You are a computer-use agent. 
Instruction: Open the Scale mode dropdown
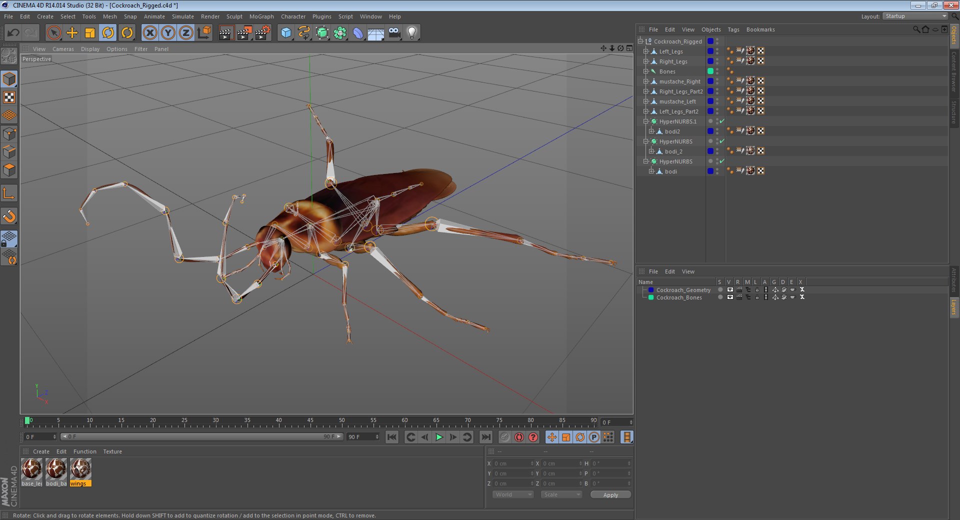pyautogui.click(x=561, y=494)
